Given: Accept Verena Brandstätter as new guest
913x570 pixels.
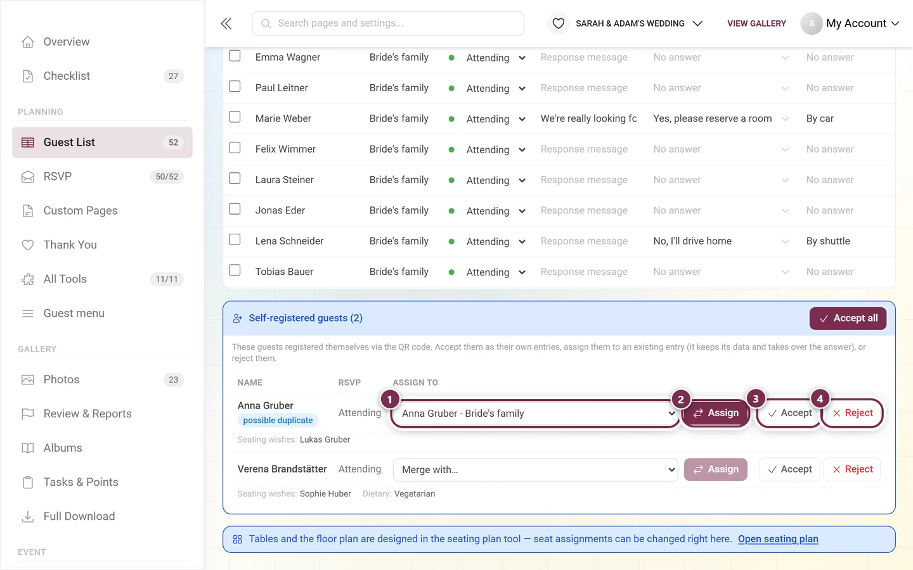Looking at the screenshot, I should pos(789,470).
